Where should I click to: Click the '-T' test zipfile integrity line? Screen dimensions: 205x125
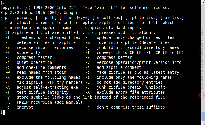tap(37, 92)
